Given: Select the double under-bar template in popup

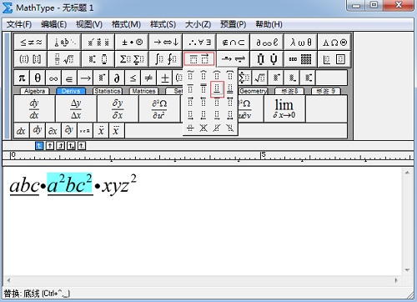Looking at the screenshot, I should pyautogui.click(x=230, y=88).
